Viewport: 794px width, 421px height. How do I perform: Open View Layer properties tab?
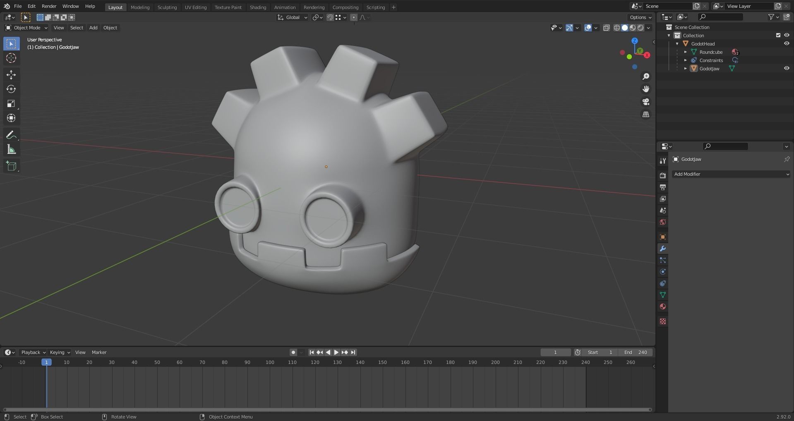662,199
